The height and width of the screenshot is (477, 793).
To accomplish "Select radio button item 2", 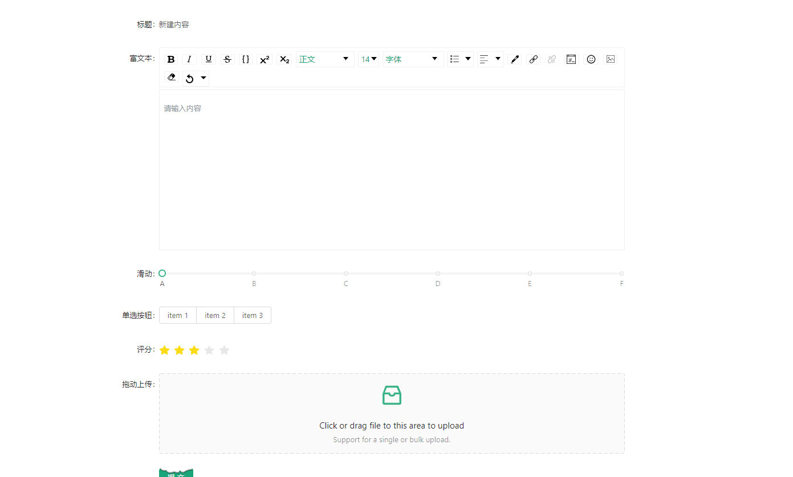I will (x=215, y=315).
